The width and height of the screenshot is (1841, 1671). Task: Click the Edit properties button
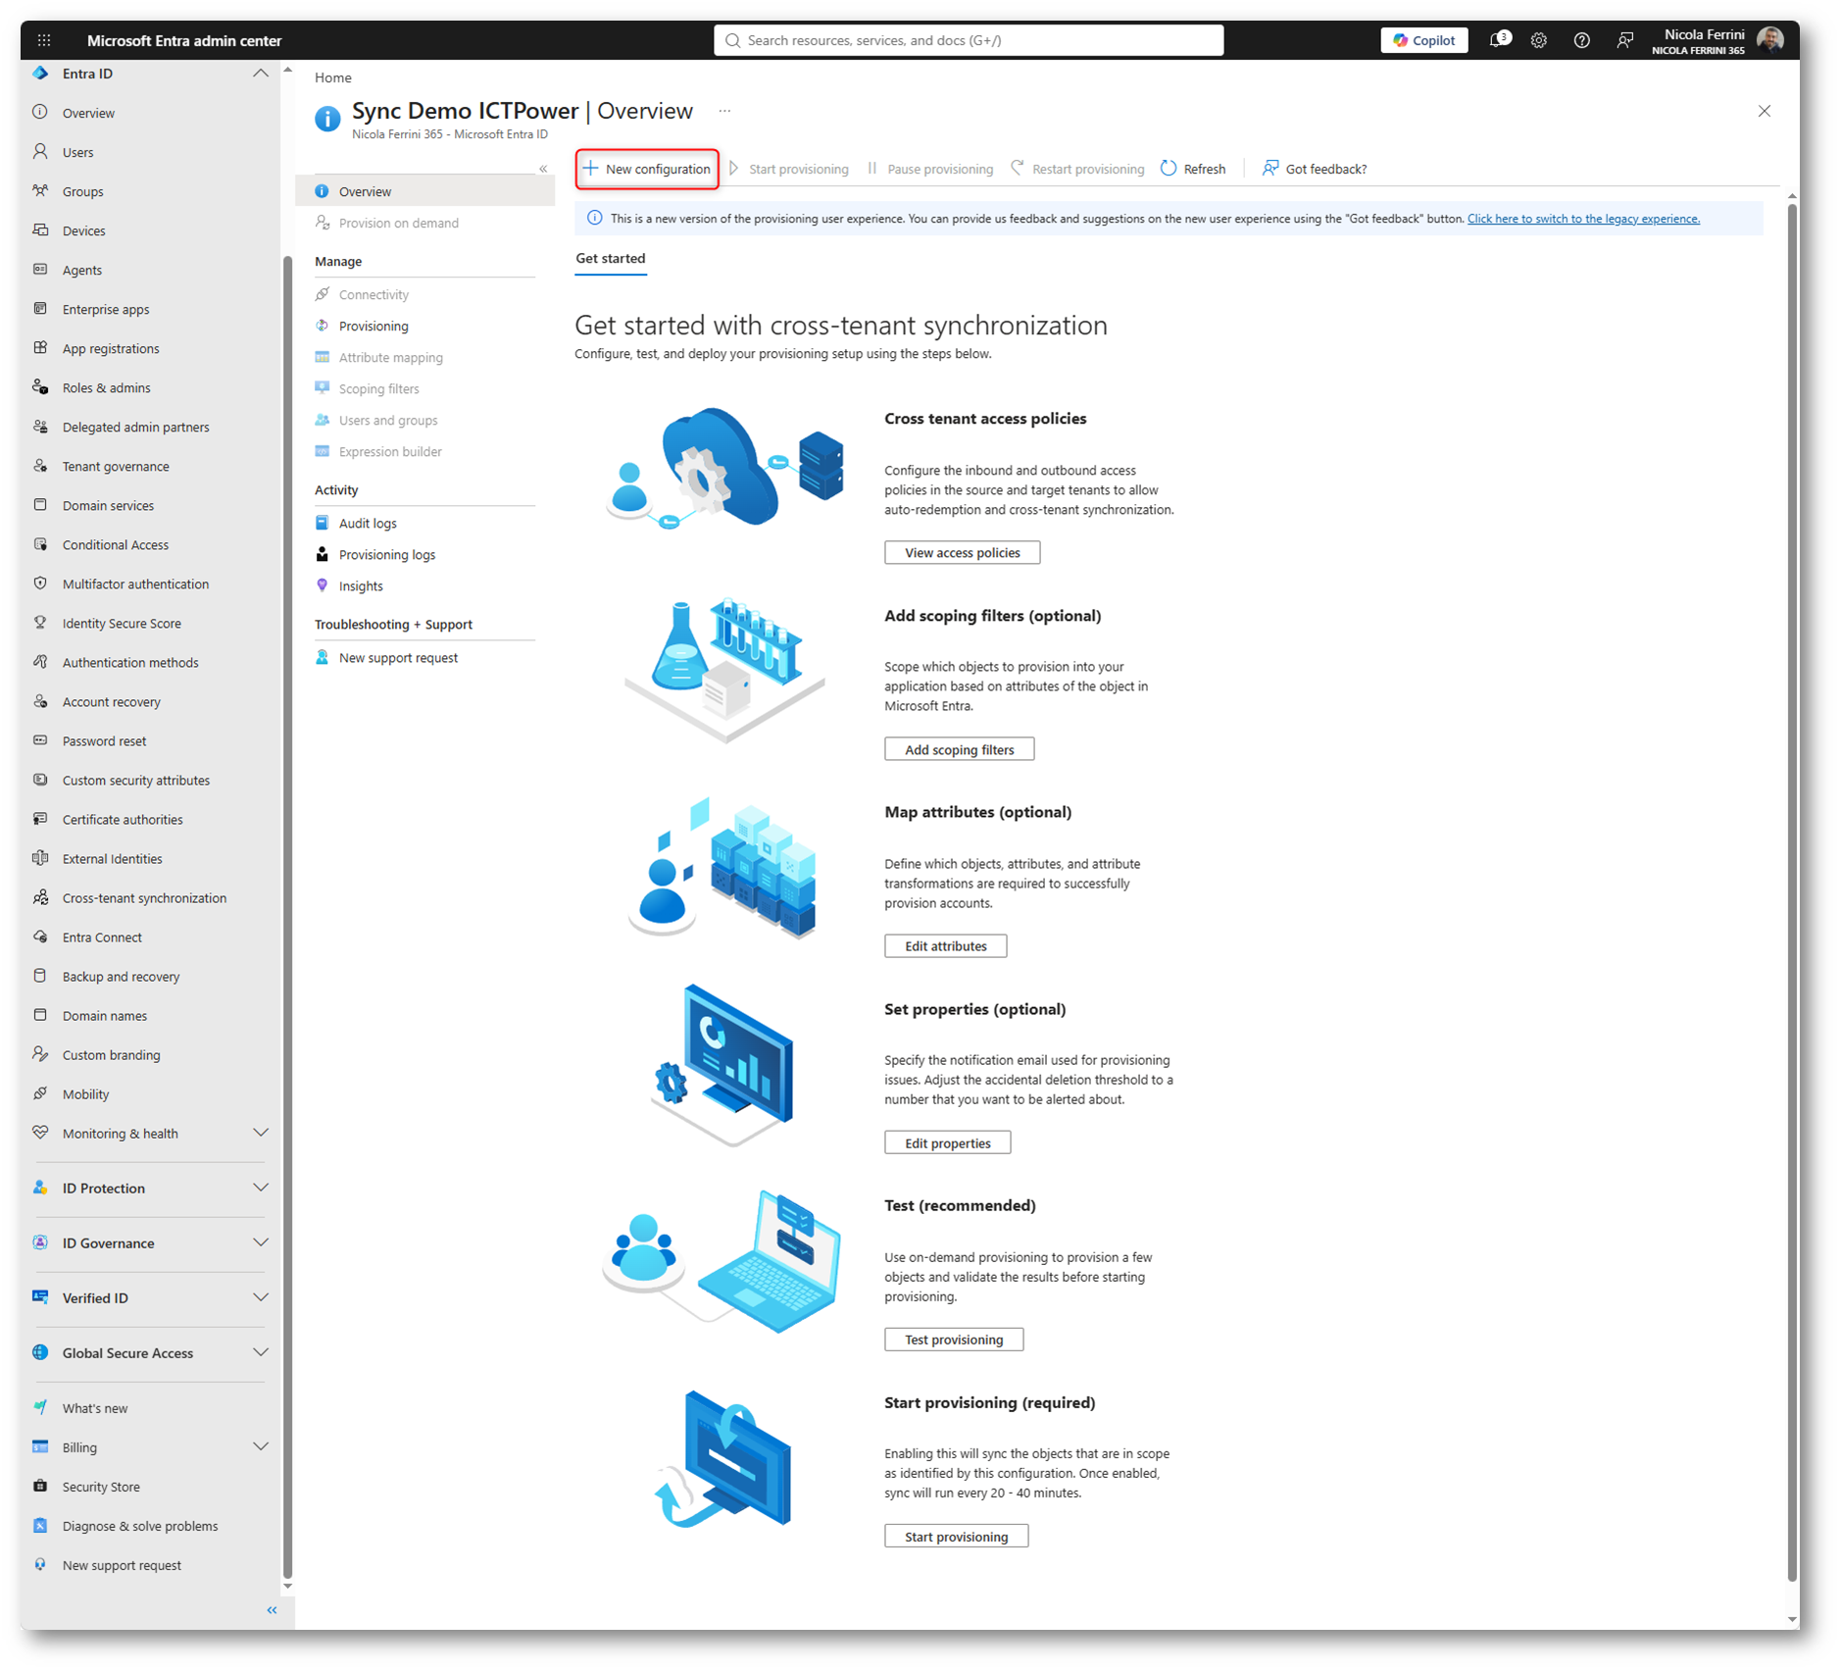coord(947,1142)
